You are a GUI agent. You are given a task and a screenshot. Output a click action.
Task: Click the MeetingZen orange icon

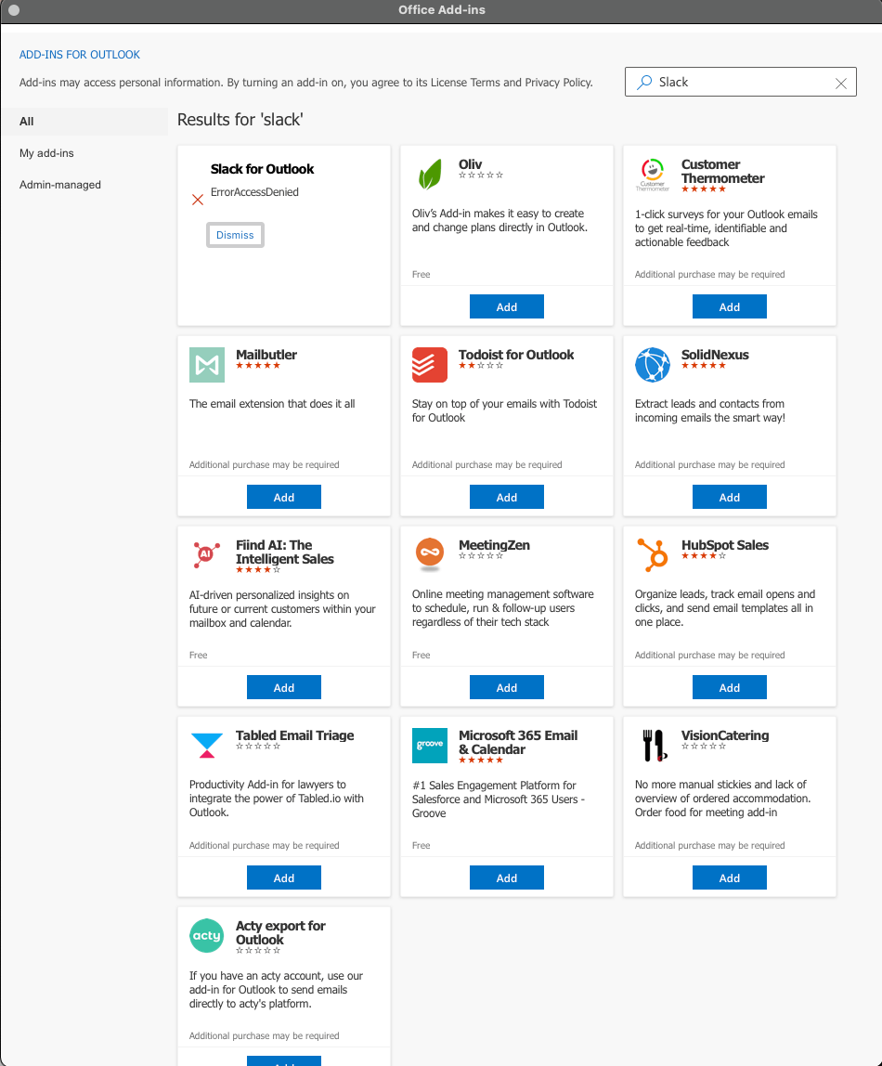430,554
